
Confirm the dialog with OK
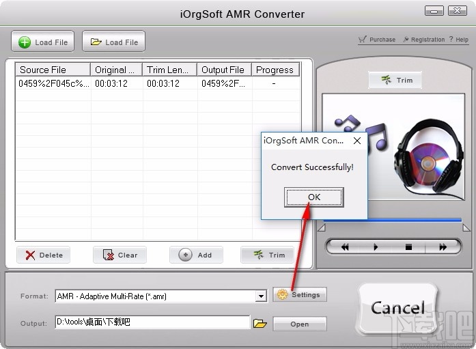(x=314, y=197)
